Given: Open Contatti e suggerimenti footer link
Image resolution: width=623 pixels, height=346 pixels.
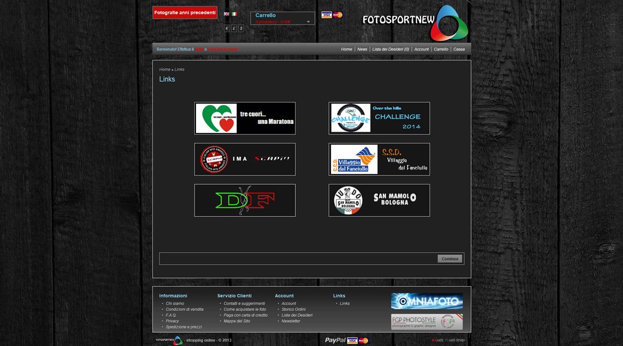Looking at the screenshot, I should (x=245, y=304).
